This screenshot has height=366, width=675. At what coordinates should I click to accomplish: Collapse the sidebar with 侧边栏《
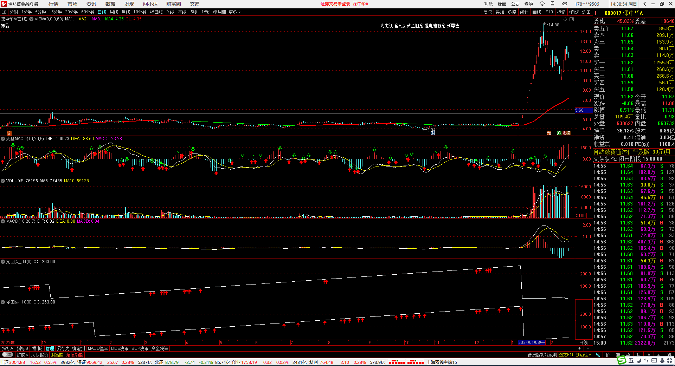coord(584,355)
